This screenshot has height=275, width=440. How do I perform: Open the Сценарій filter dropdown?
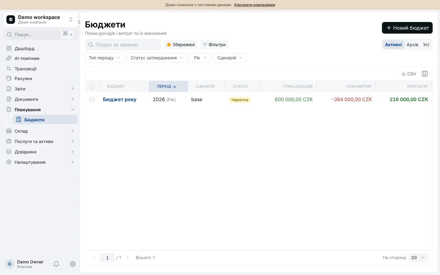(230, 58)
